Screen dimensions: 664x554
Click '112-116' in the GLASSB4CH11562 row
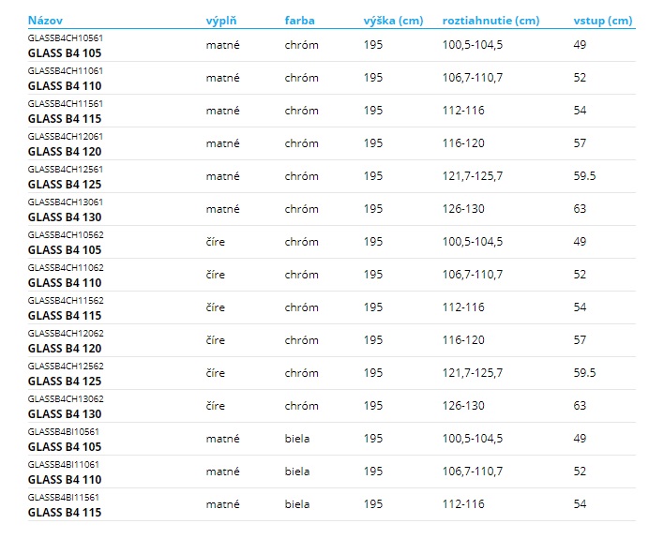tap(463, 307)
